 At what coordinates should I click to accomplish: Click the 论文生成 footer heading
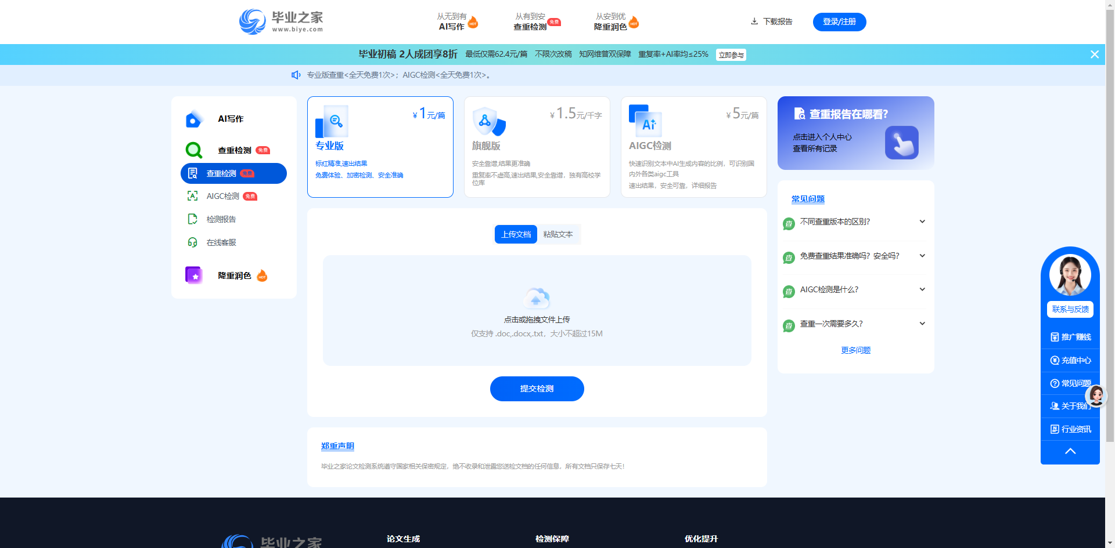[x=403, y=539]
